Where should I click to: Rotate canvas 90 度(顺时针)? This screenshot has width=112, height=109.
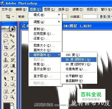pyautogui.click(x=79, y=60)
